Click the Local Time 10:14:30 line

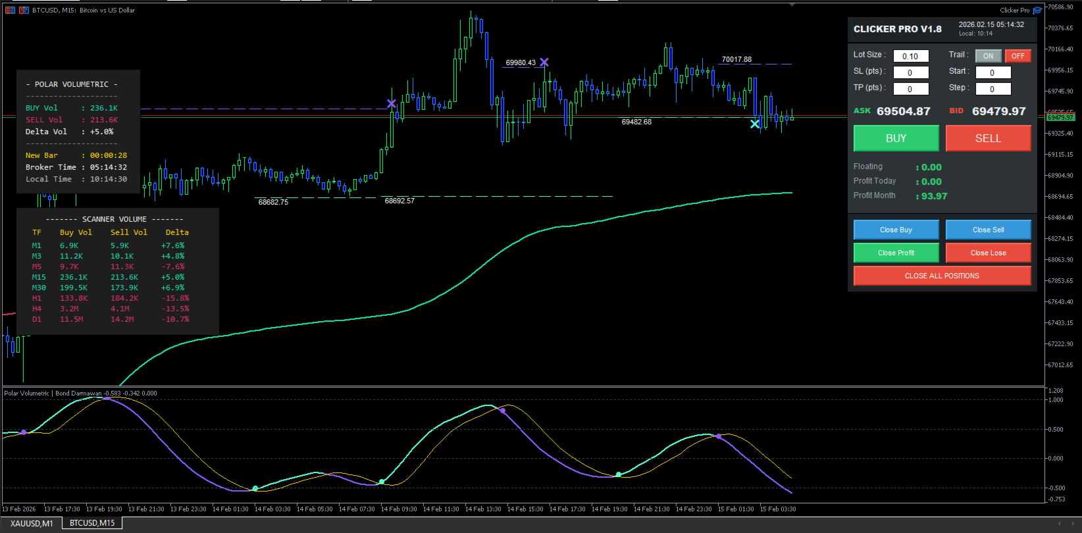tap(76, 179)
